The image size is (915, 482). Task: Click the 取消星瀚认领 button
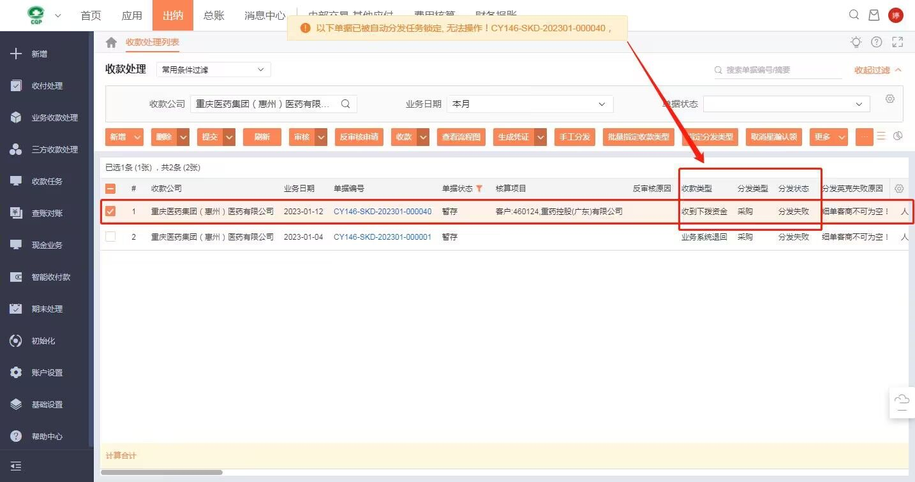coord(774,137)
